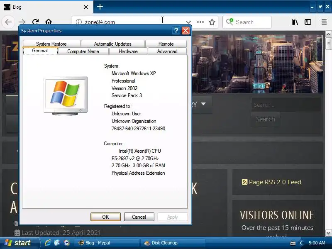The width and height of the screenshot is (332, 249).
Task: Restore down the browser window
Action: click(x=320, y=7)
